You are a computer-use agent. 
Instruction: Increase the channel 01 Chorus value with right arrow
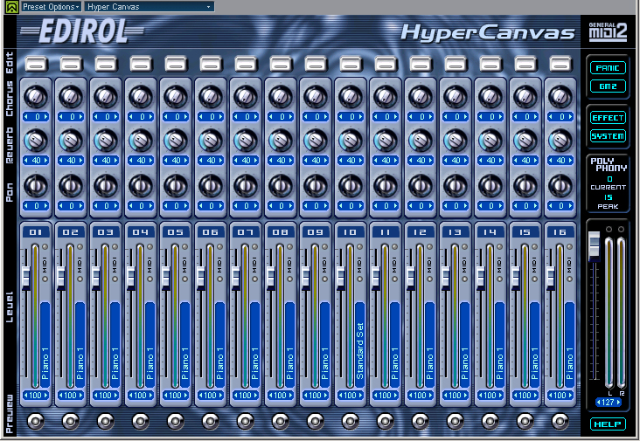pyautogui.click(x=45, y=117)
